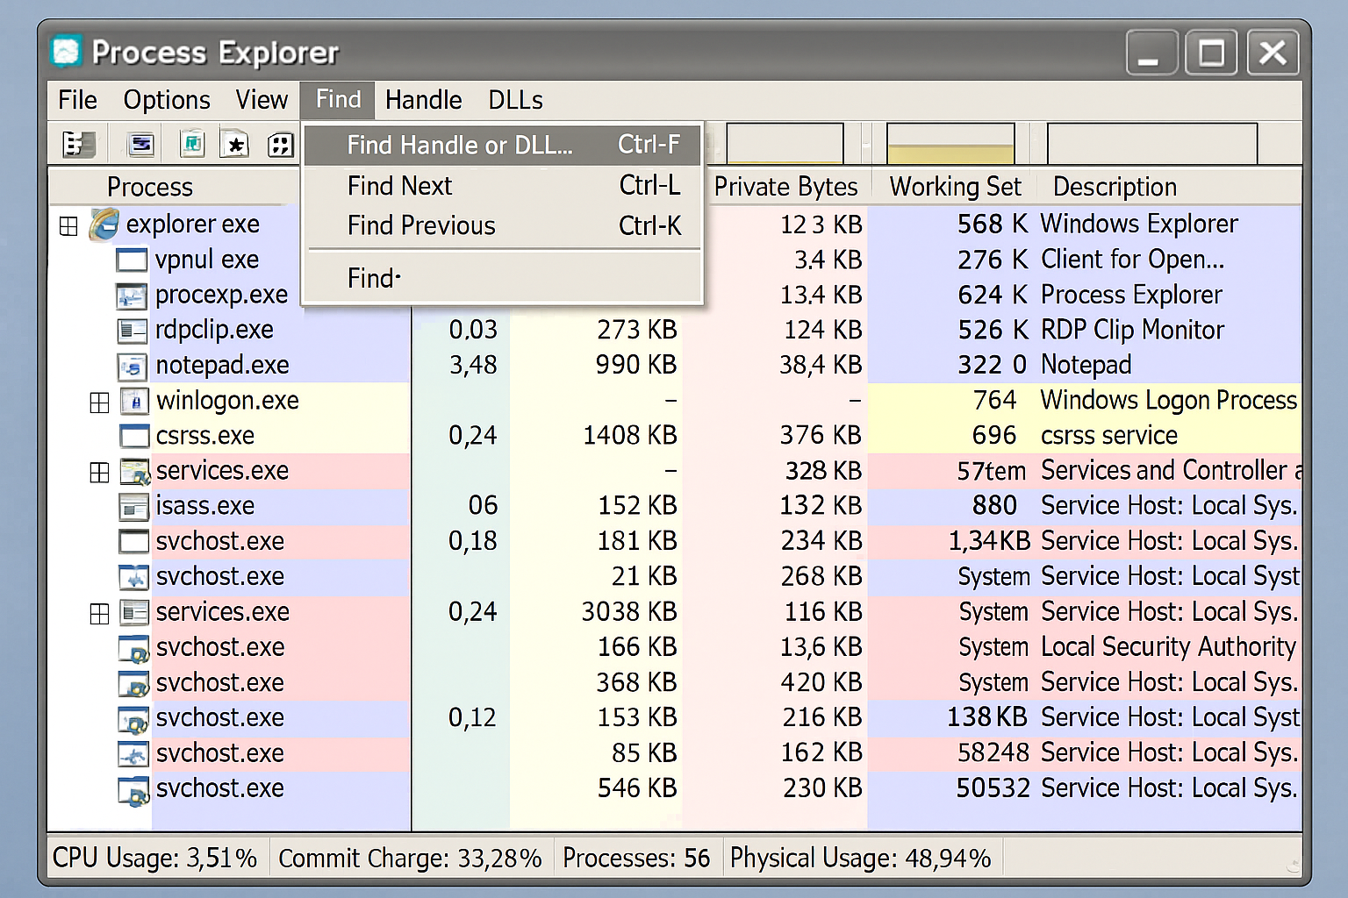
Task: Click the system information tree toolbar icon
Action: point(78,144)
